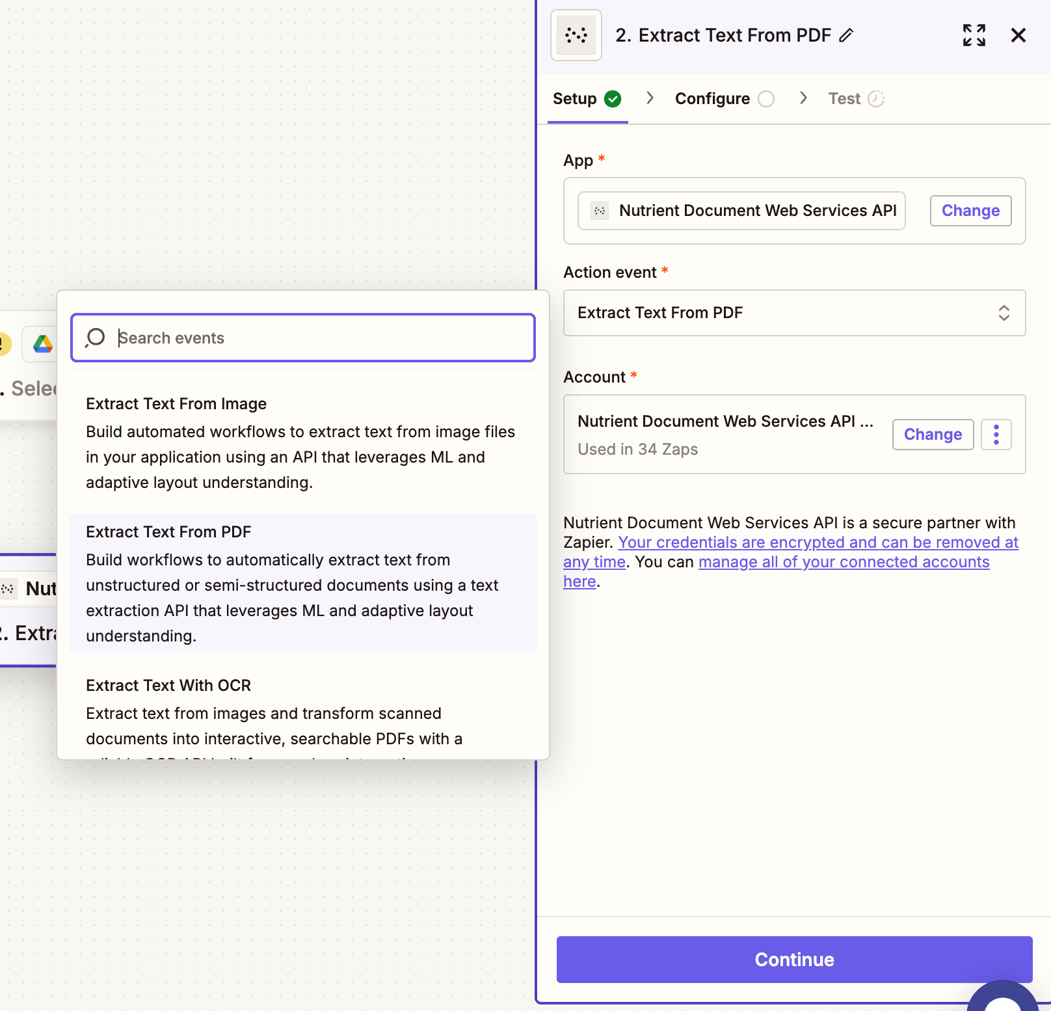Open the Test tab

[x=844, y=98]
